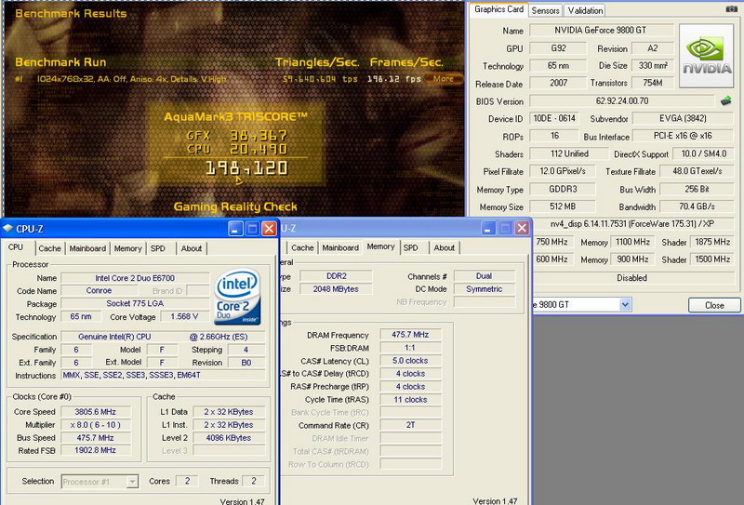Open the About tab in the second CPU-Z window
The height and width of the screenshot is (505, 744).
(x=445, y=247)
